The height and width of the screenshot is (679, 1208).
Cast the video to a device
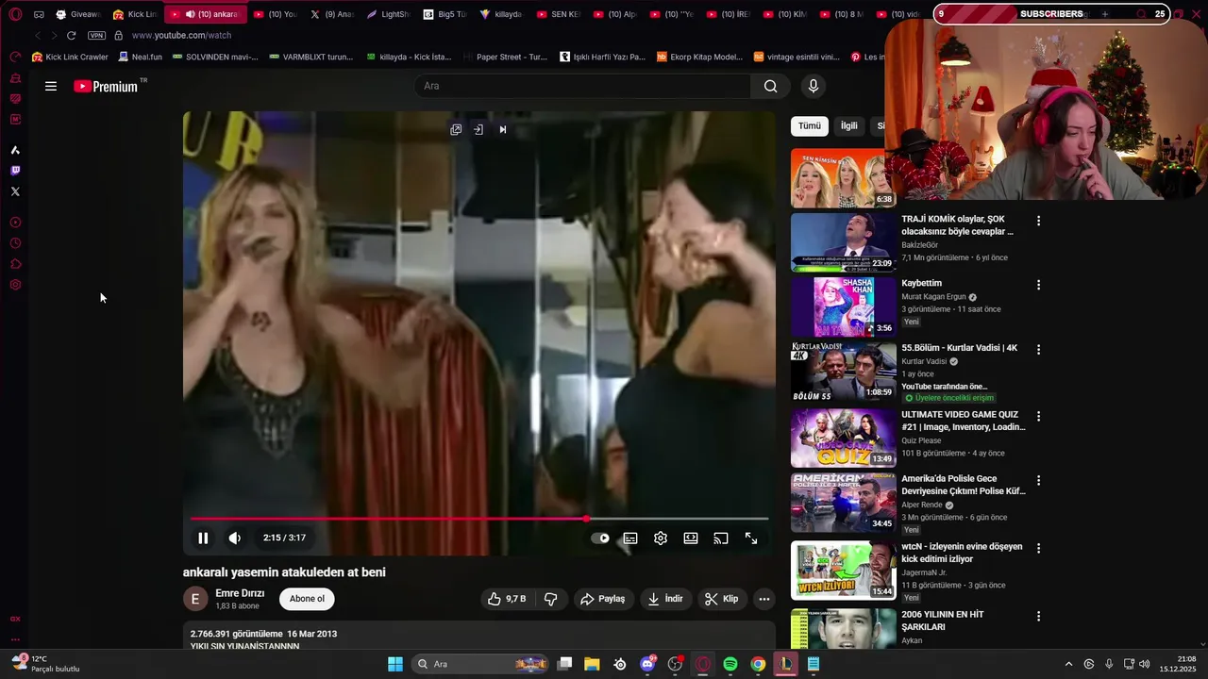721,538
